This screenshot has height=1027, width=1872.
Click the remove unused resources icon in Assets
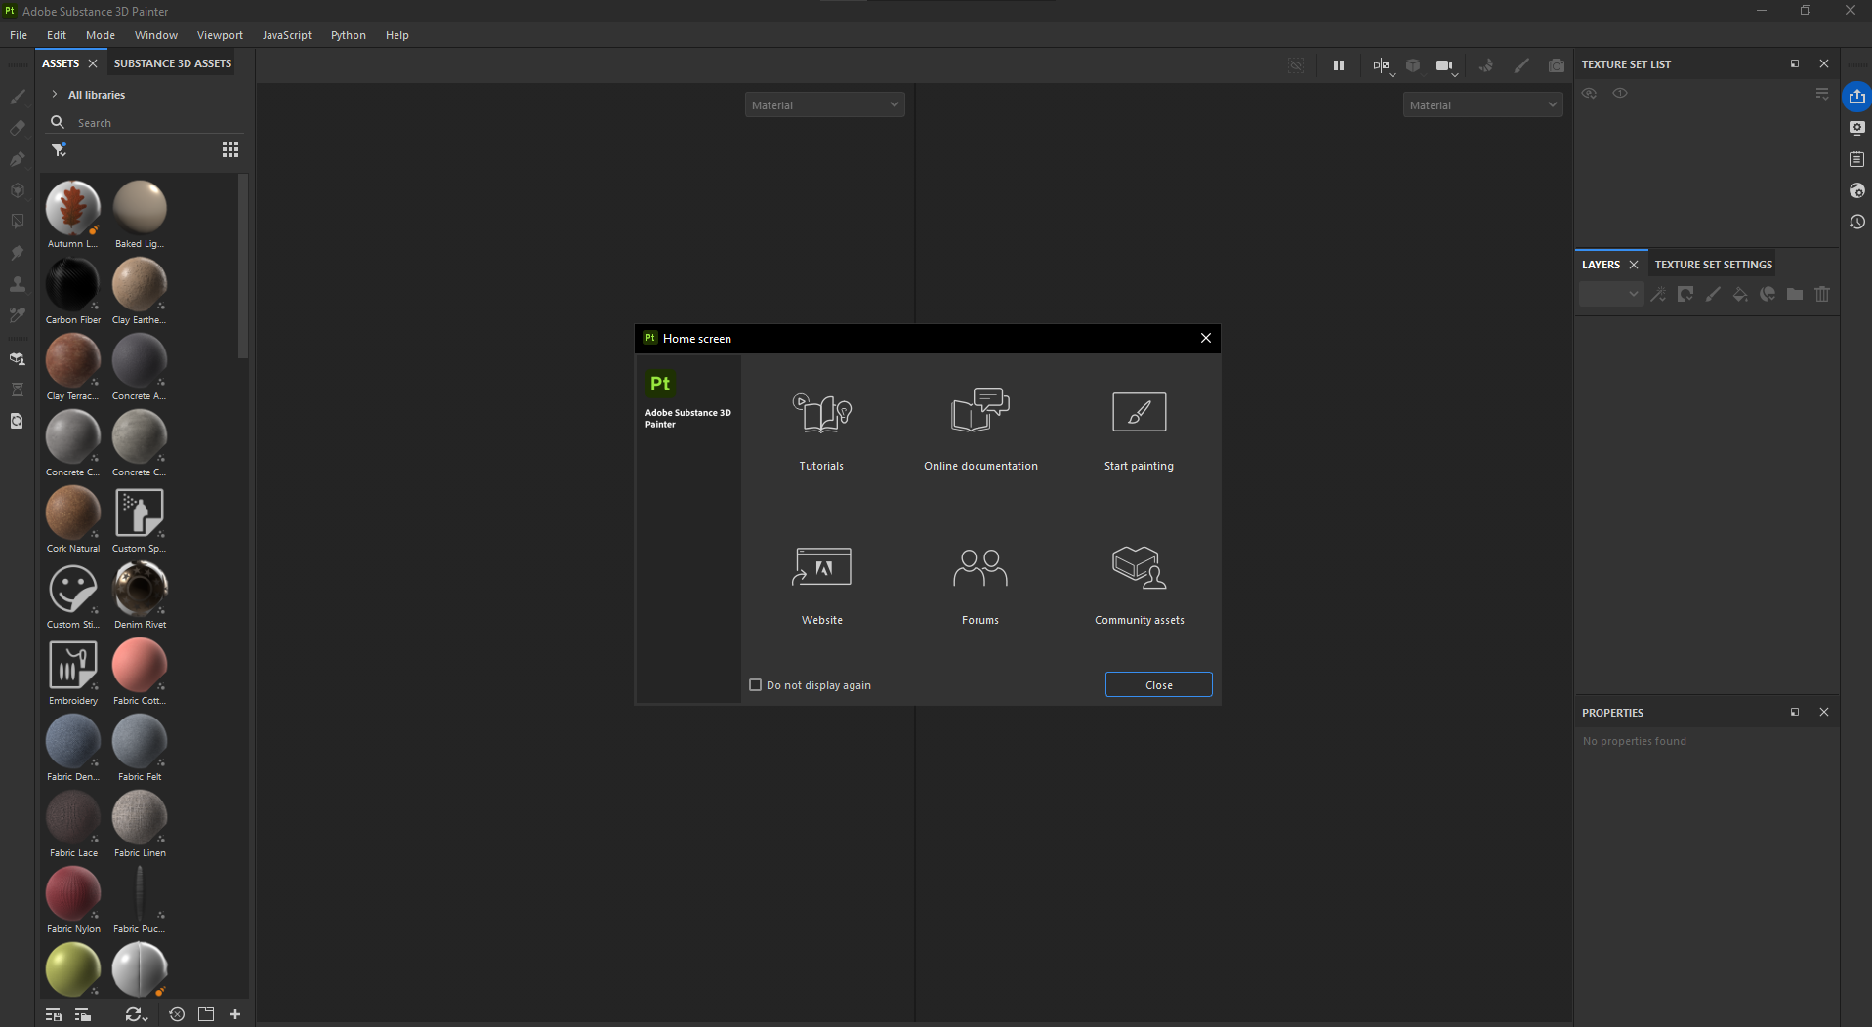[177, 1014]
